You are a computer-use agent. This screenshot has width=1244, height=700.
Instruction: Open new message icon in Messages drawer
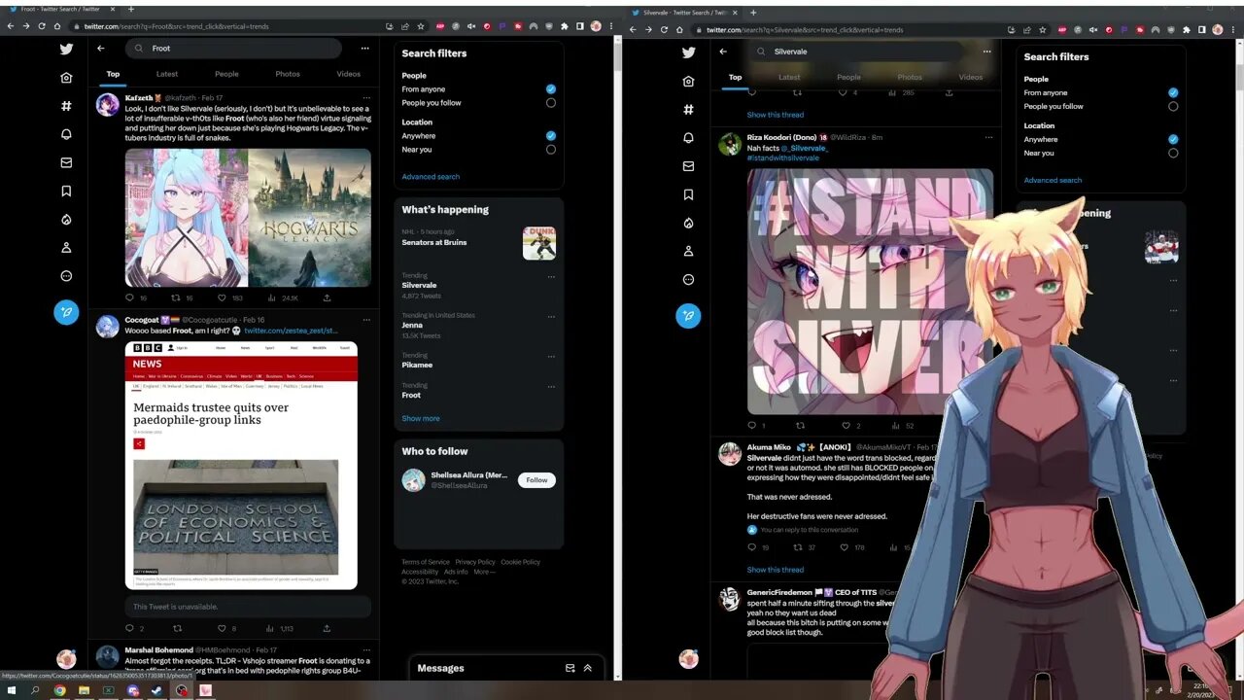(570, 668)
